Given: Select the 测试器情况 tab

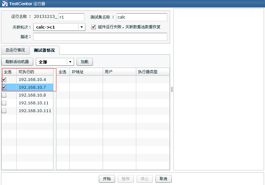Looking at the screenshot, I should pos(44,50).
